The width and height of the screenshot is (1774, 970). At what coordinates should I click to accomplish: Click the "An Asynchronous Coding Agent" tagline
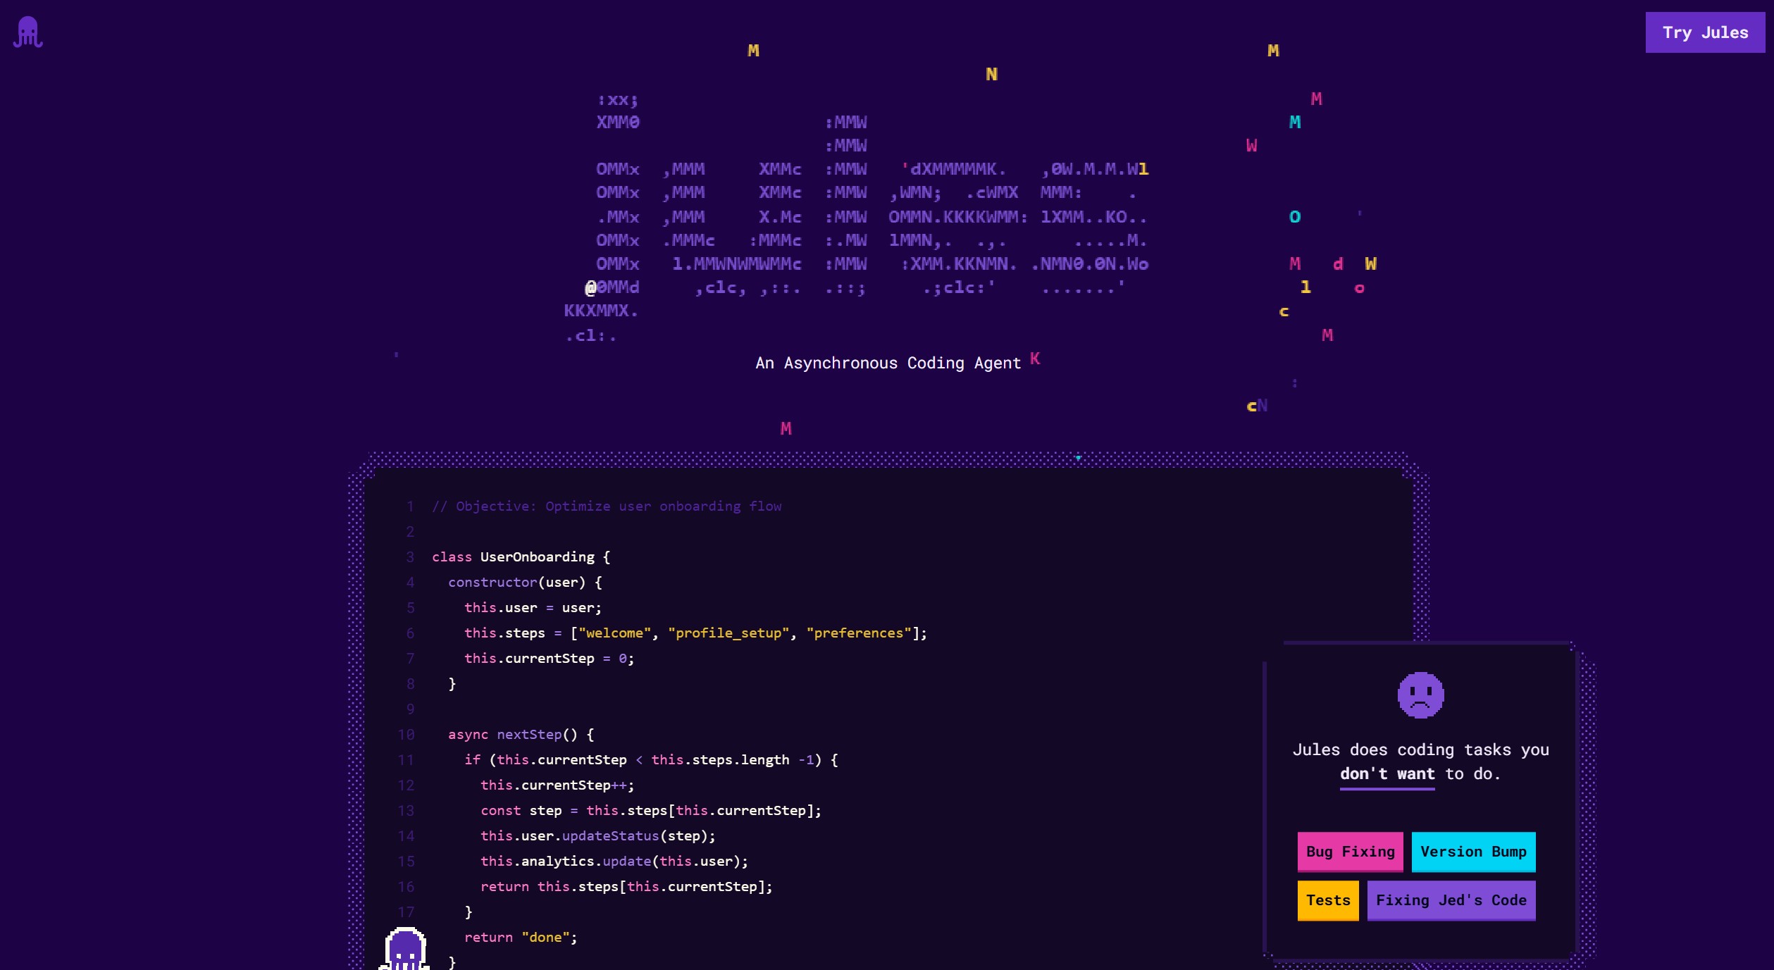pyautogui.click(x=888, y=363)
